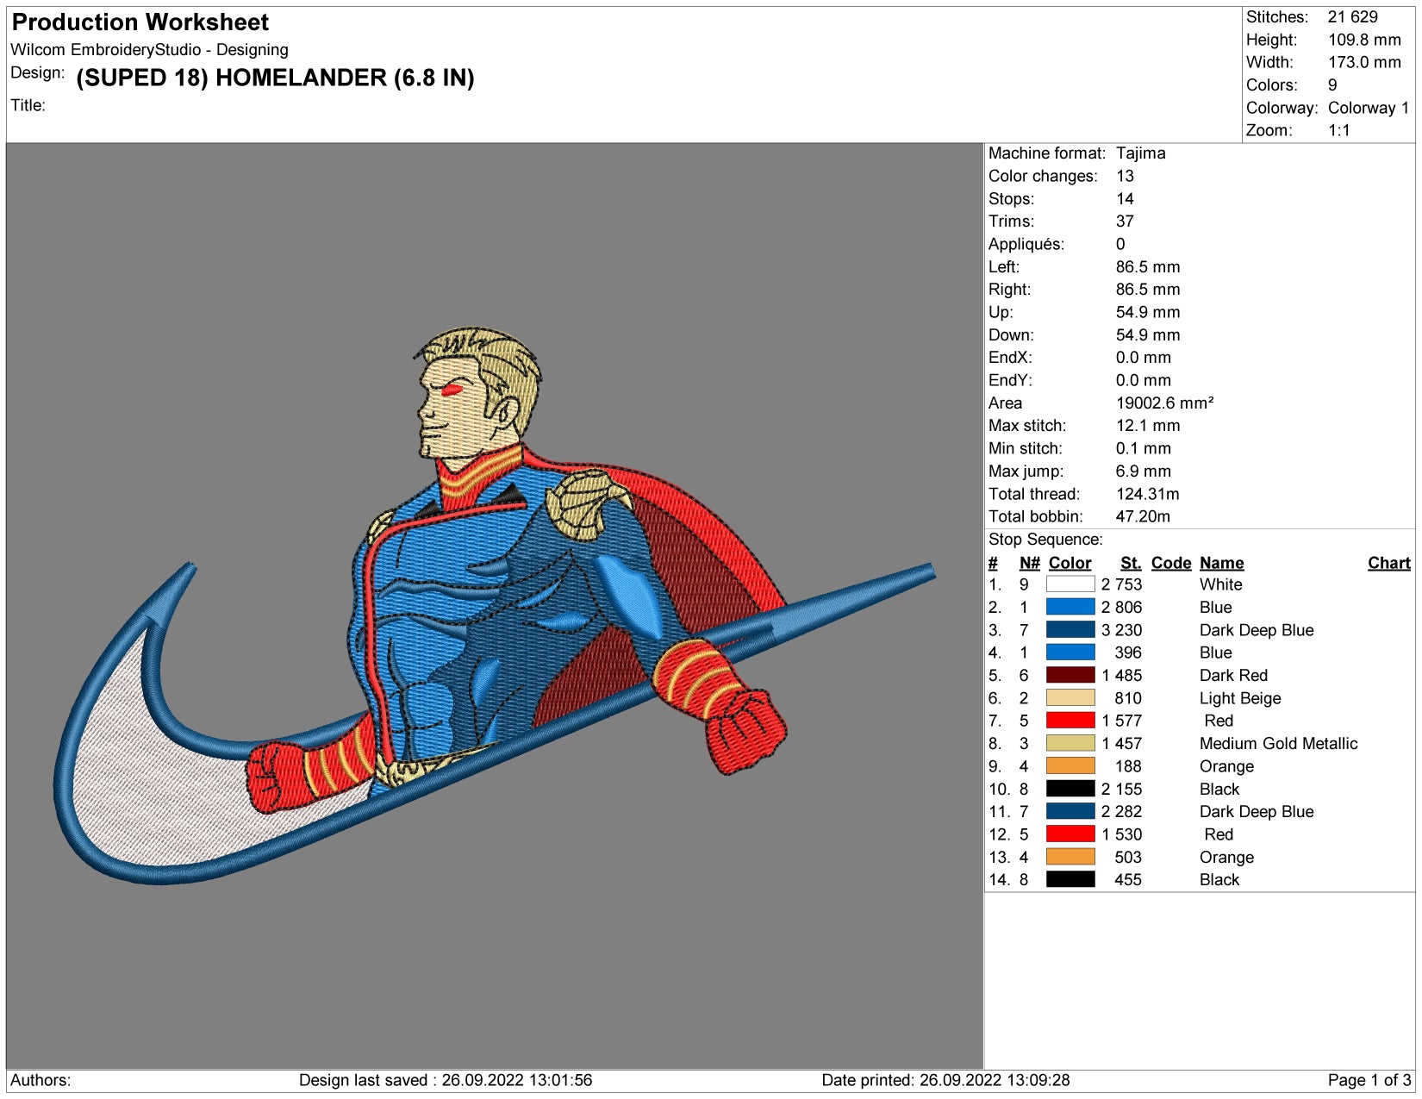The image size is (1422, 1099).
Task: Click 'Wilcom EmbroideryStudio - Designing' text
Action: [149, 50]
